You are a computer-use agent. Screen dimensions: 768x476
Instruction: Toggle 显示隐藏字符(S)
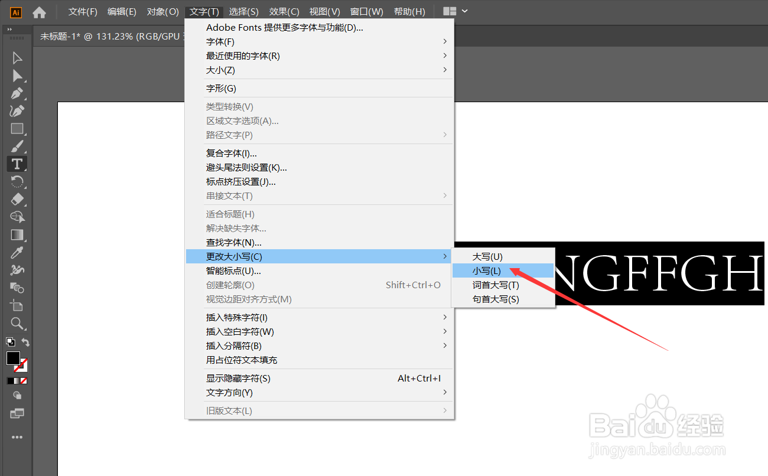point(320,378)
